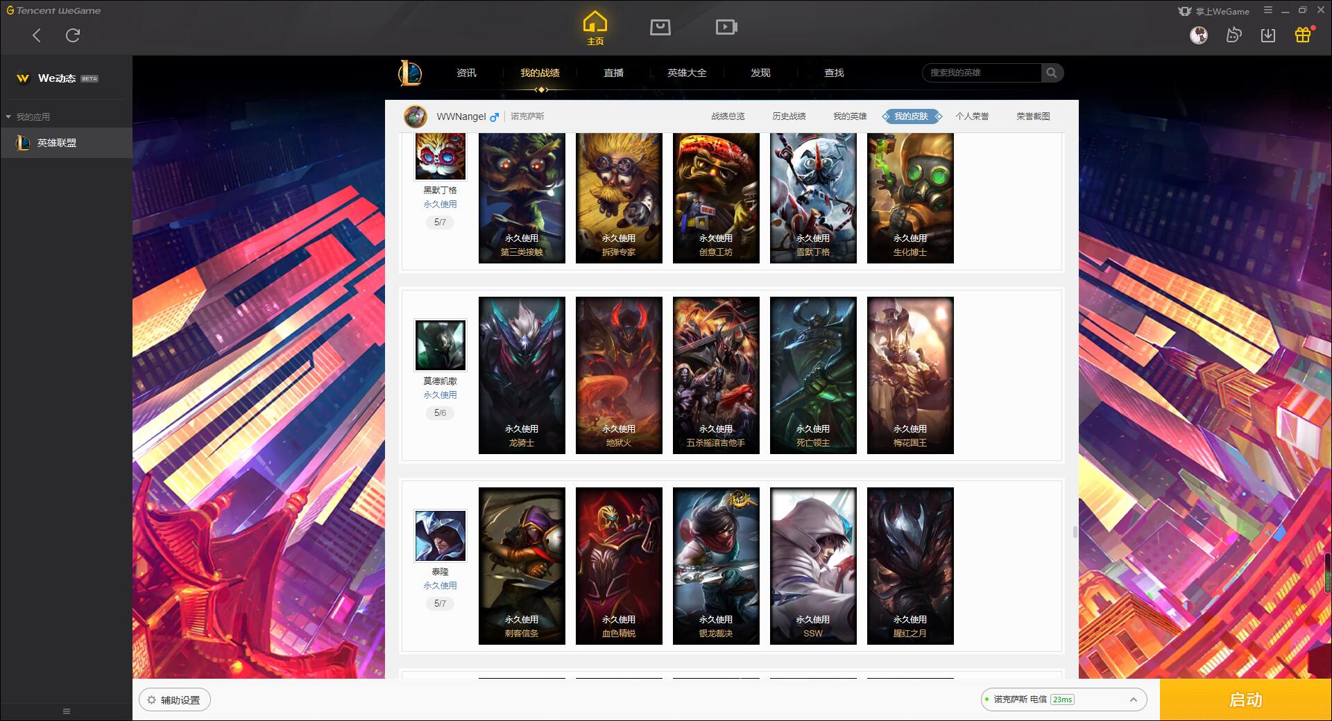The image size is (1332, 721).
Task: Open the 银龙裁决 skin card
Action: click(x=716, y=566)
